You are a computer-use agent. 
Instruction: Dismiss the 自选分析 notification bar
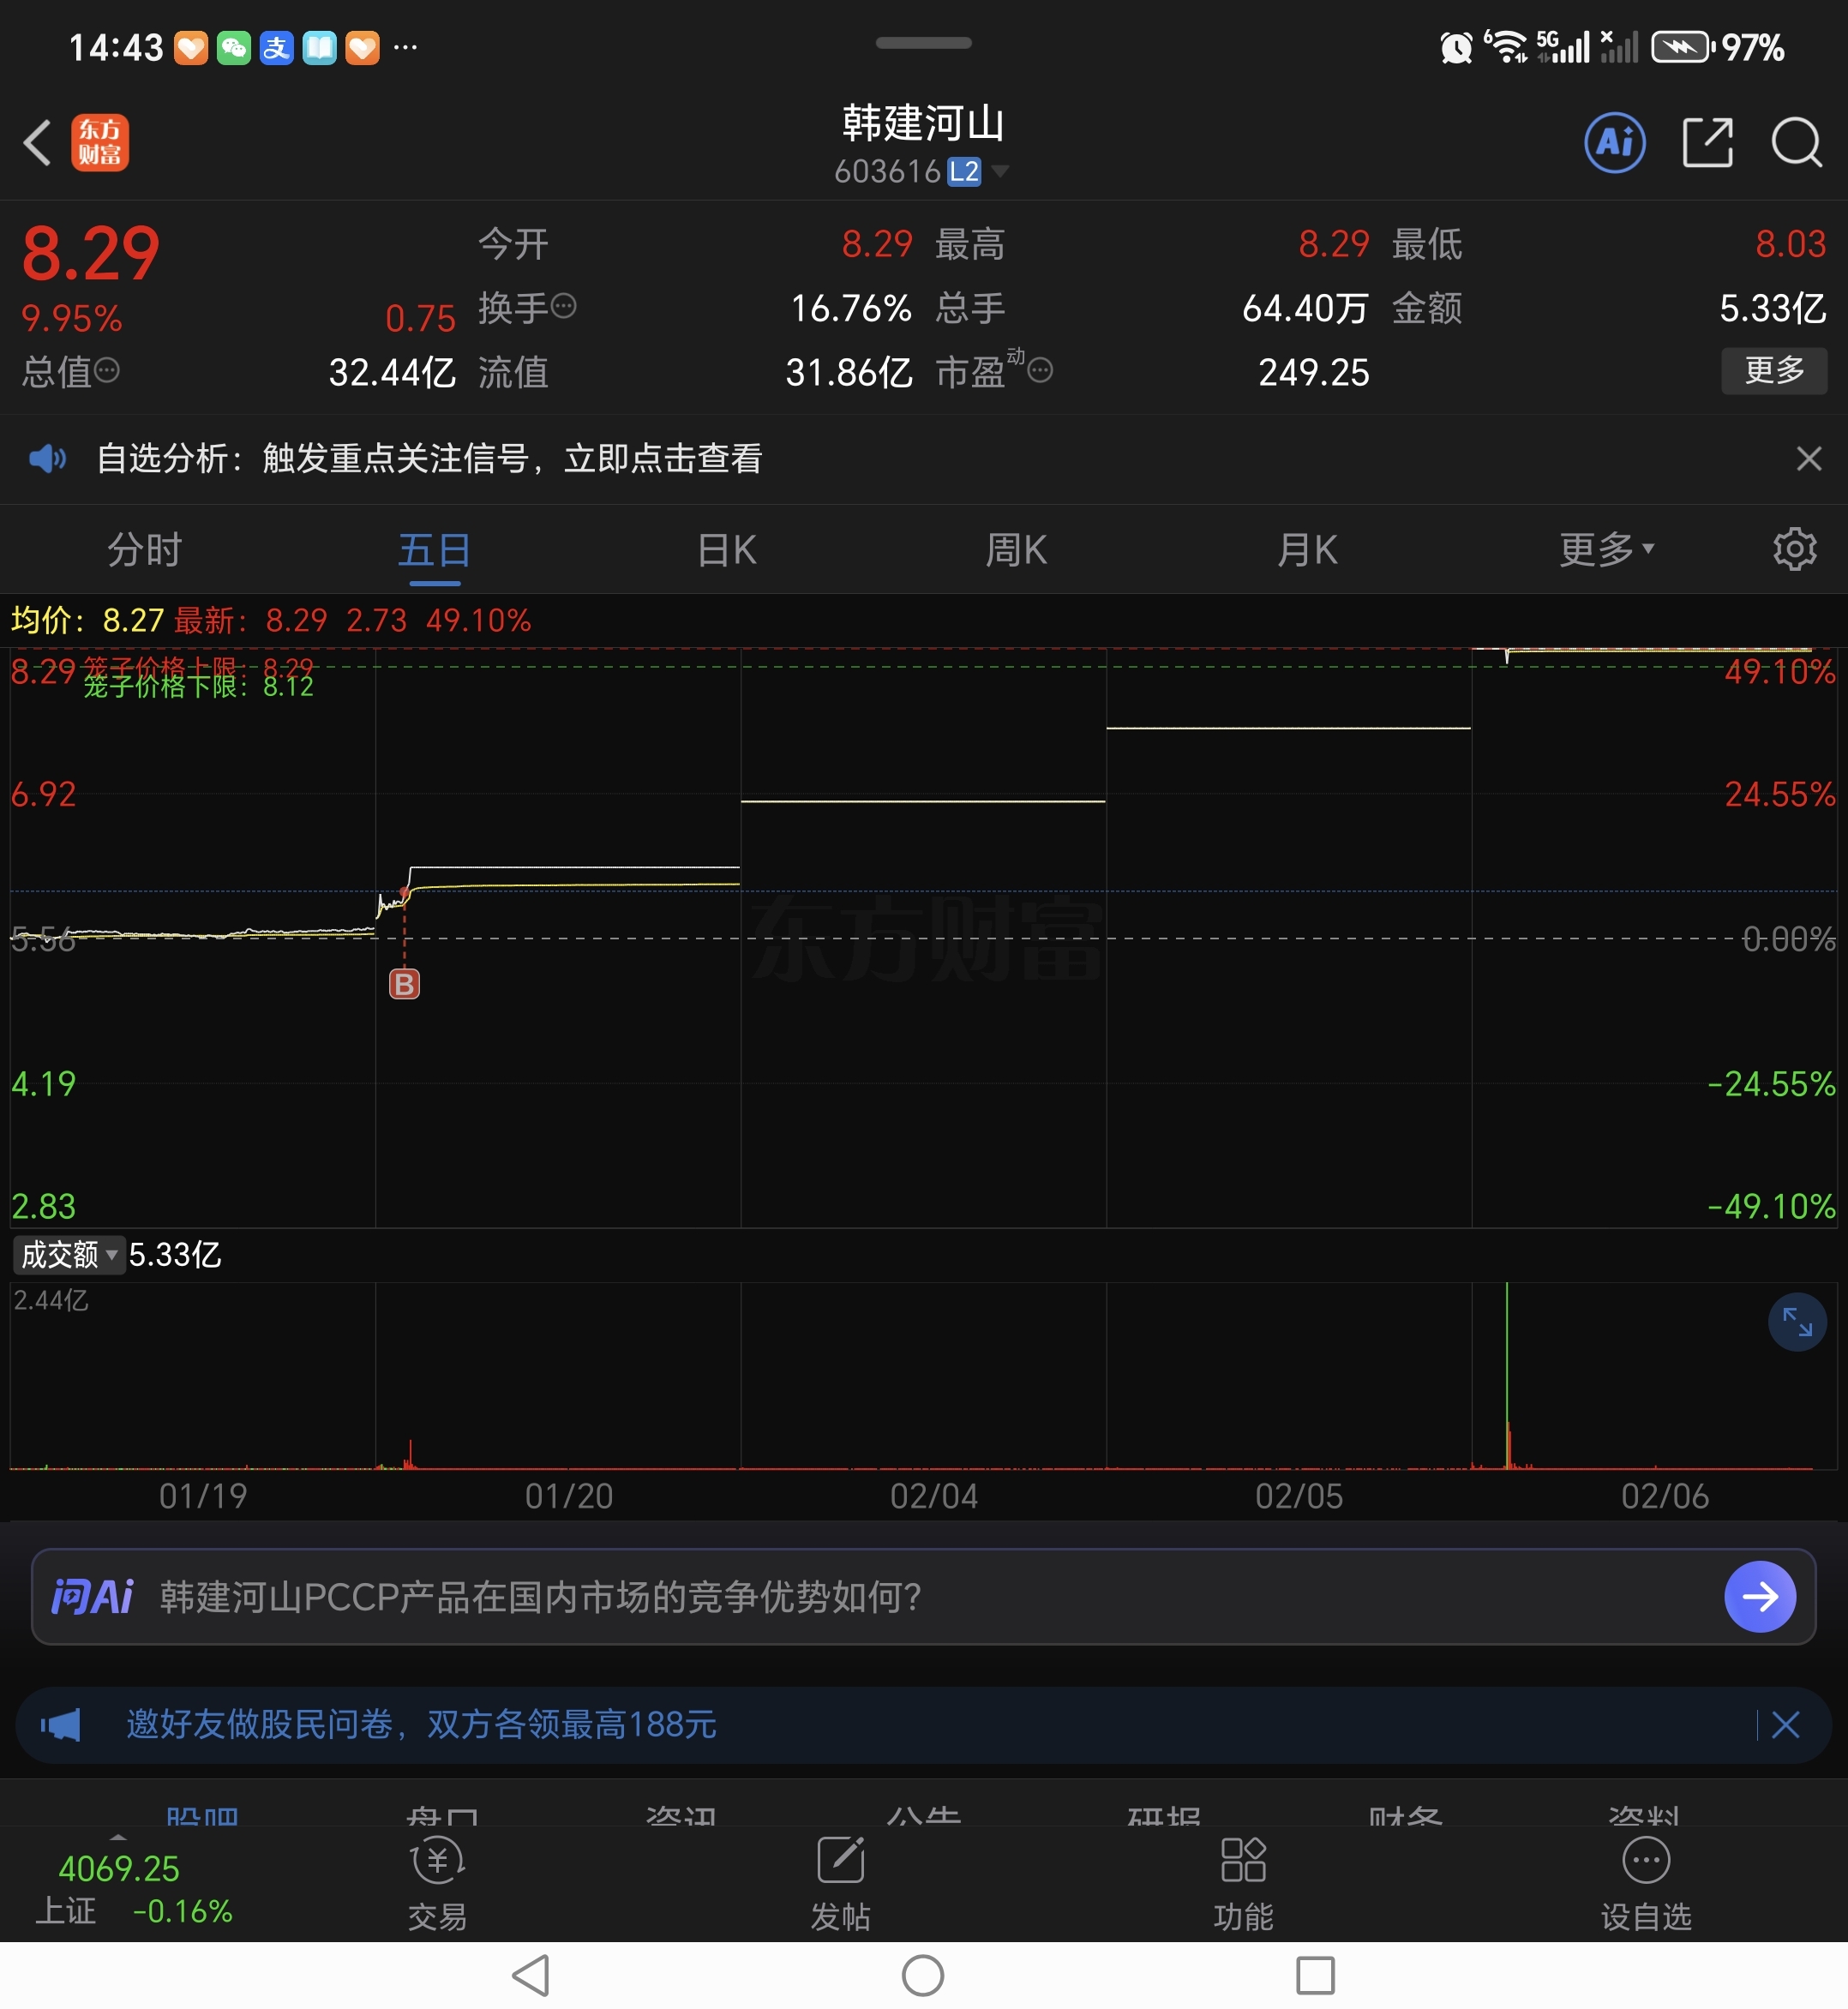1808,459
